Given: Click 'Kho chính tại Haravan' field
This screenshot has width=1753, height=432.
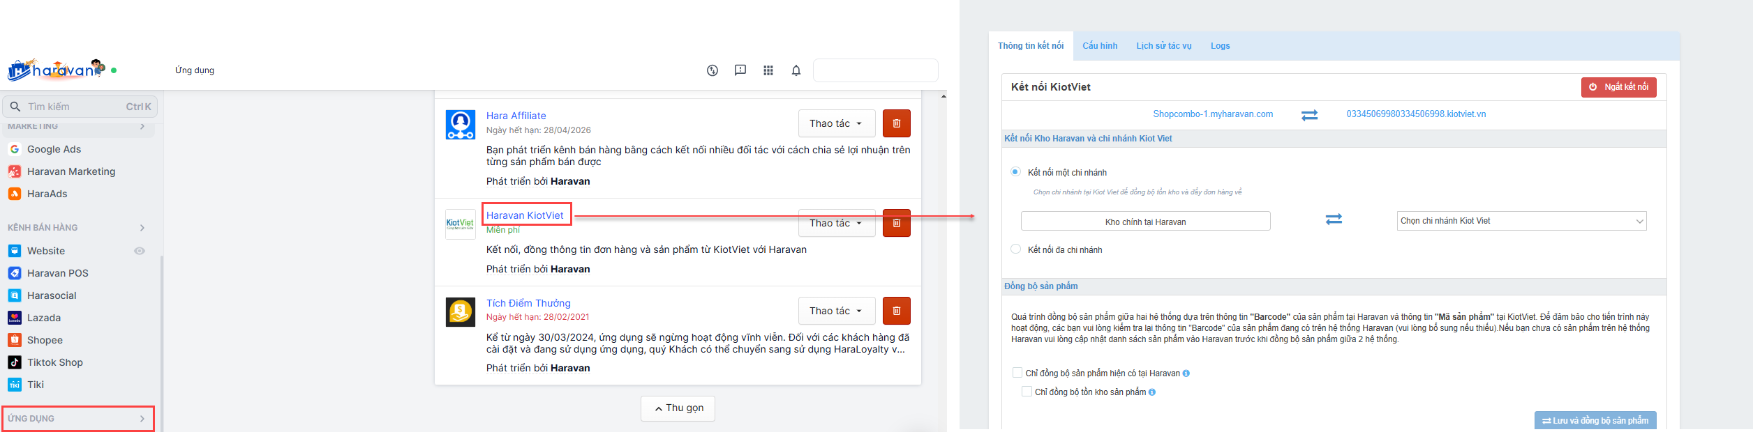Looking at the screenshot, I should [1145, 222].
